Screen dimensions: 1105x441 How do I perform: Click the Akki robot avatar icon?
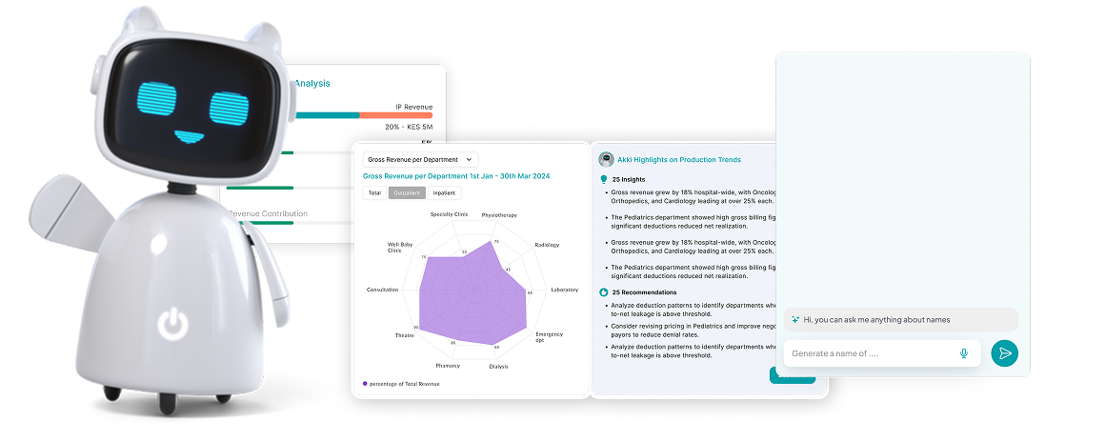coord(605,160)
